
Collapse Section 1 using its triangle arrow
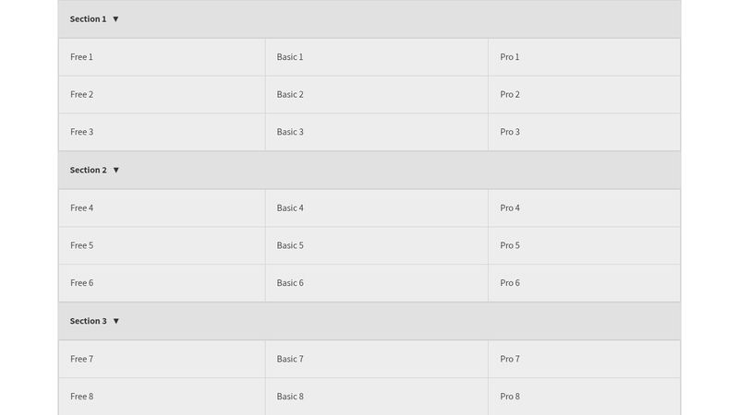point(115,18)
